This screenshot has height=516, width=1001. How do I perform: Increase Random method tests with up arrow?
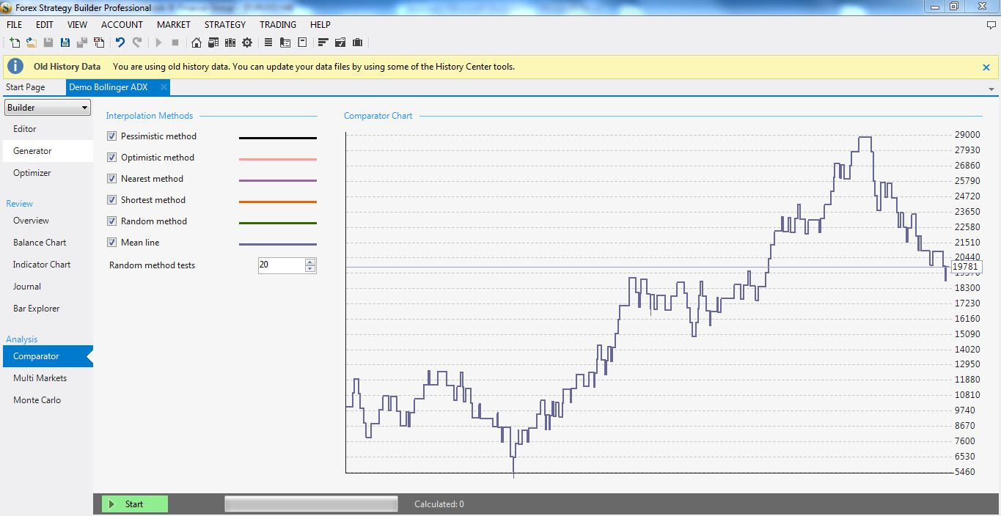pyautogui.click(x=310, y=262)
